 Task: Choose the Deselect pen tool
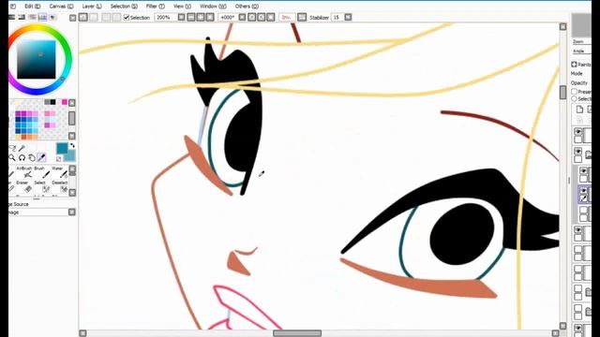point(59,187)
